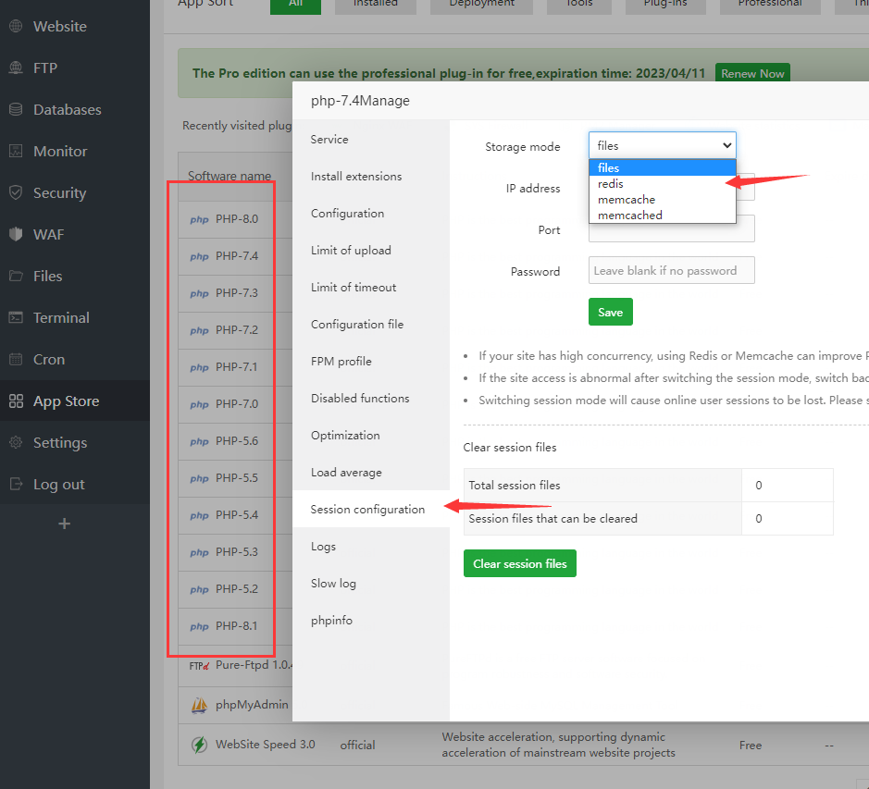Open Terminal via its sidebar icon
This screenshot has width=869, height=789.
16,318
